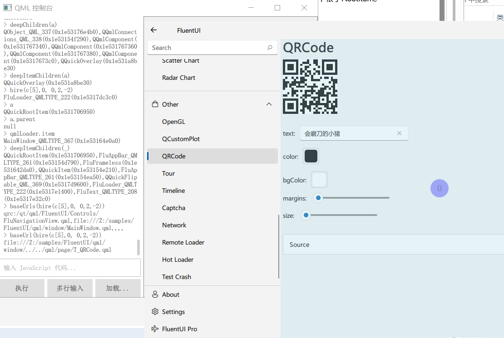Click the gear icon beside Settings
This screenshot has height=338, width=504.
pyautogui.click(x=155, y=312)
